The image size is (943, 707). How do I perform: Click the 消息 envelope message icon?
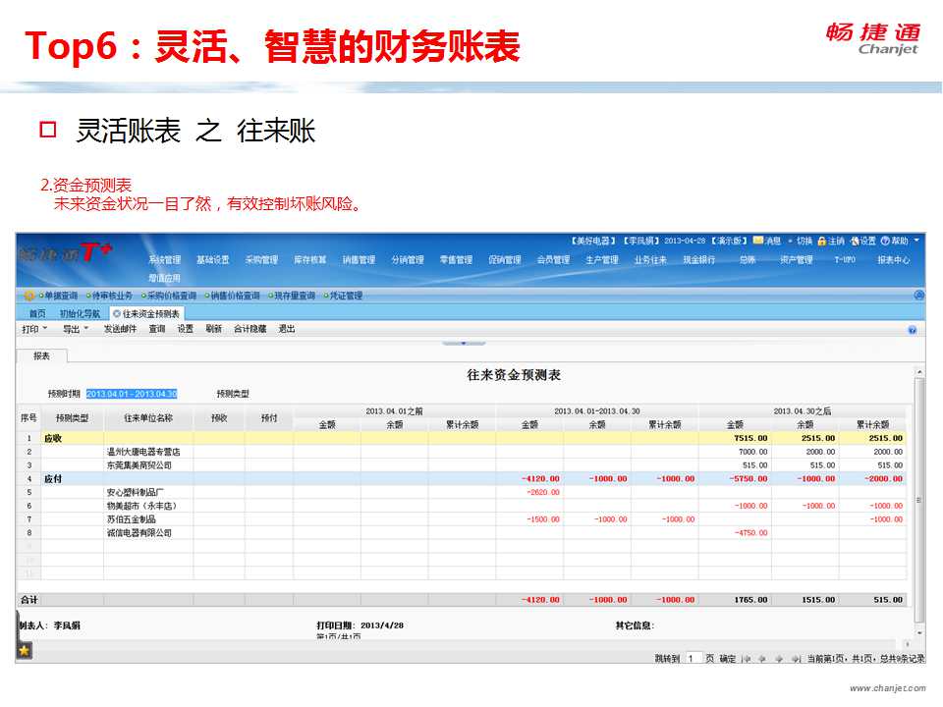(x=758, y=241)
